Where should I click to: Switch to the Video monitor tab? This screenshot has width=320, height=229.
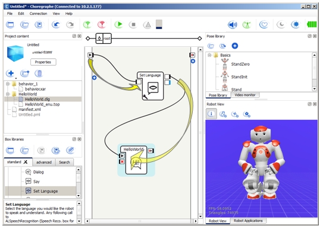click(x=245, y=95)
